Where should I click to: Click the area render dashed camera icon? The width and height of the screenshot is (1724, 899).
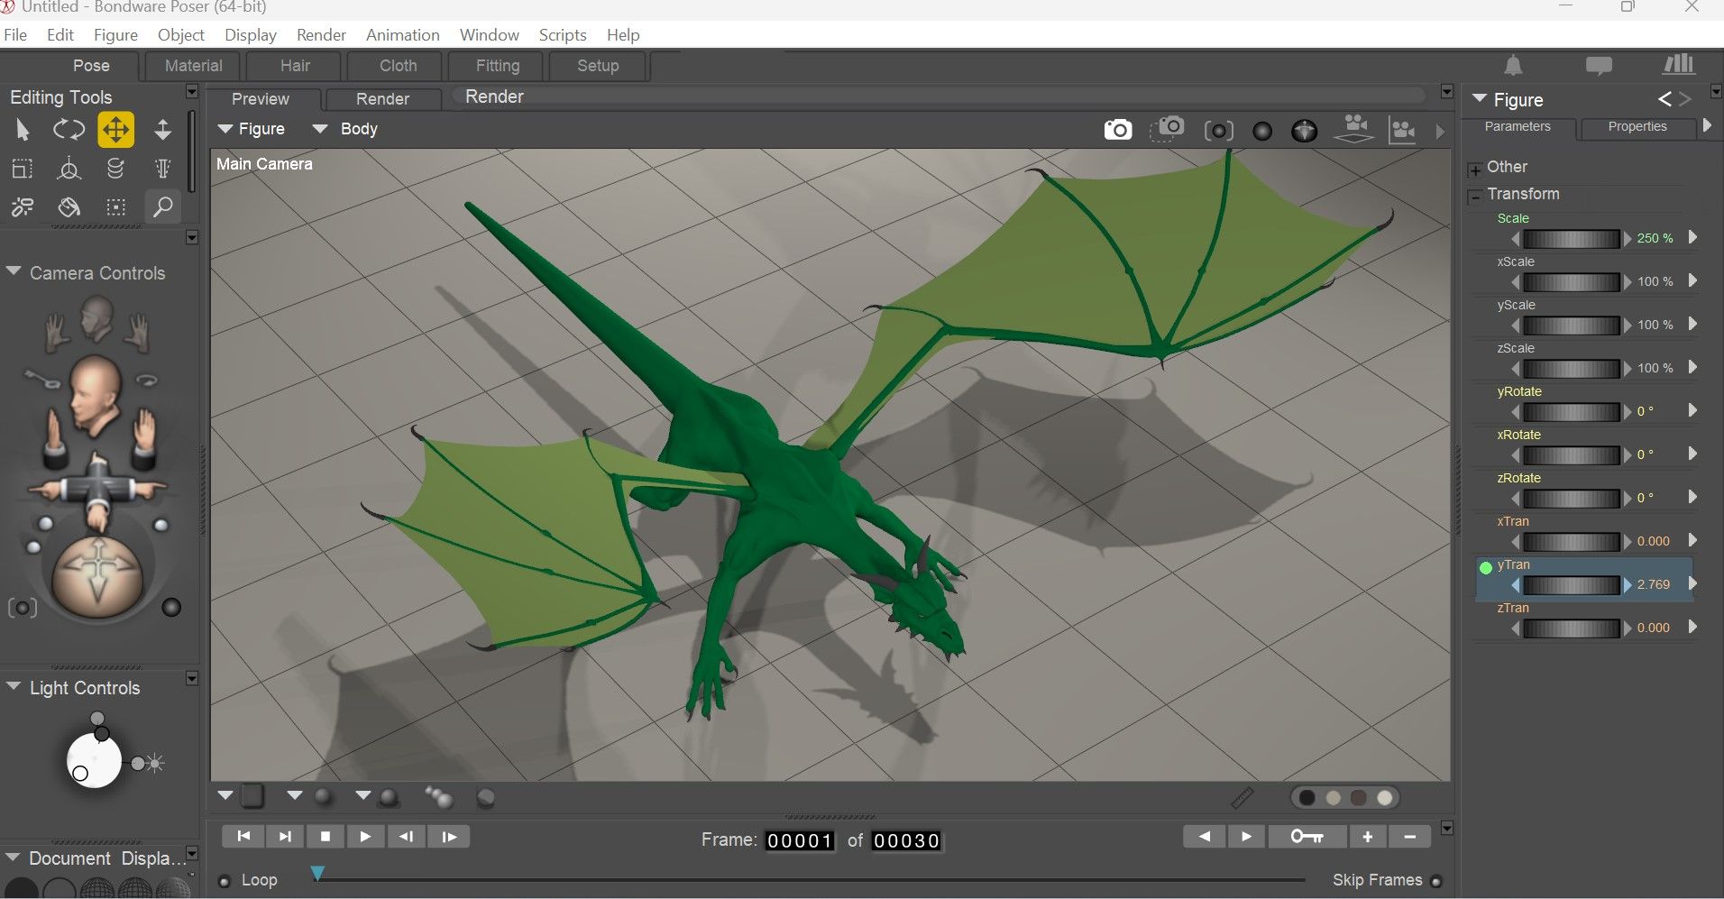click(1167, 129)
